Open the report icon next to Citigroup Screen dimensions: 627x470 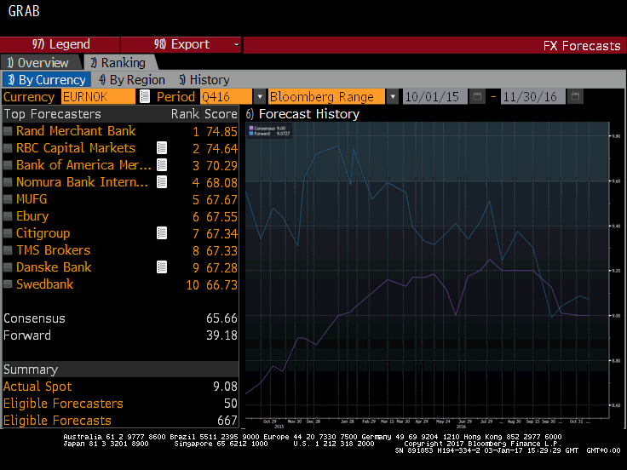click(162, 233)
